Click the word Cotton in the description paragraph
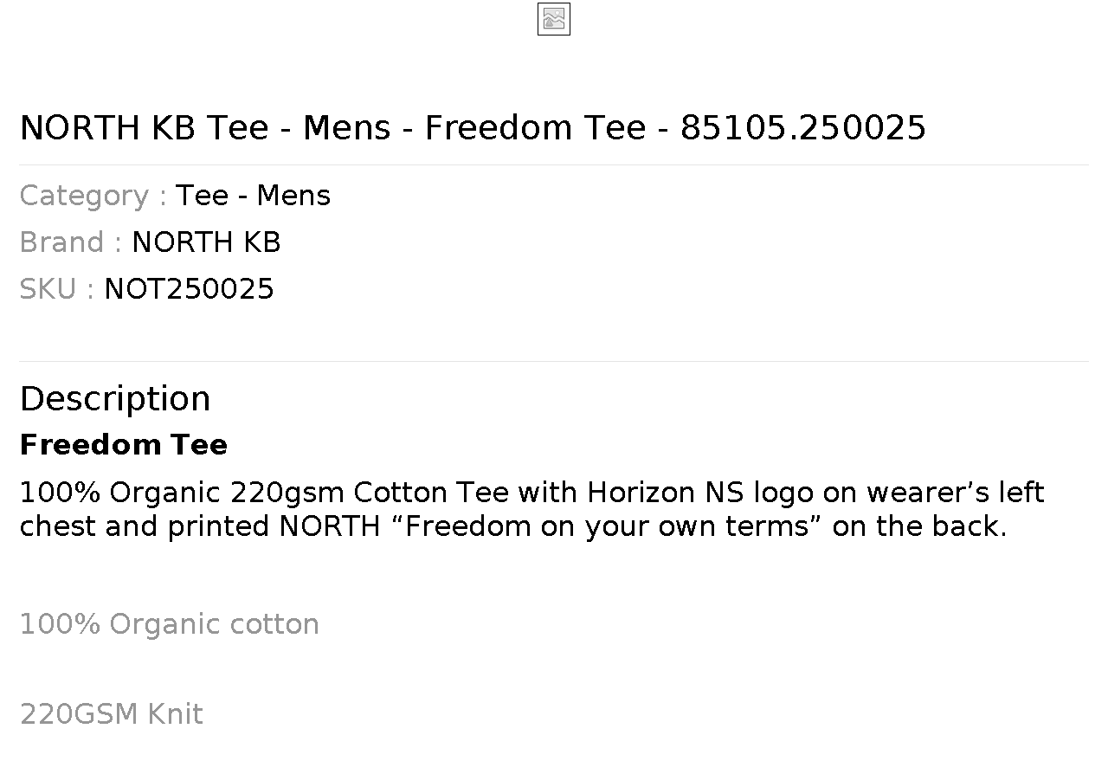Viewport: 1108px width, 761px height. click(x=401, y=493)
